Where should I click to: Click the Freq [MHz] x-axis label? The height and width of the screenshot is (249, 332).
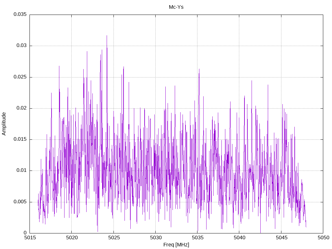point(176,244)
